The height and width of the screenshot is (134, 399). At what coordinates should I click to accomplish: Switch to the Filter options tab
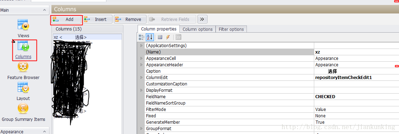pos(231,29)
